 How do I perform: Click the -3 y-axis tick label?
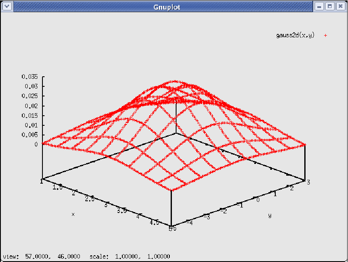tap(207, 217)
